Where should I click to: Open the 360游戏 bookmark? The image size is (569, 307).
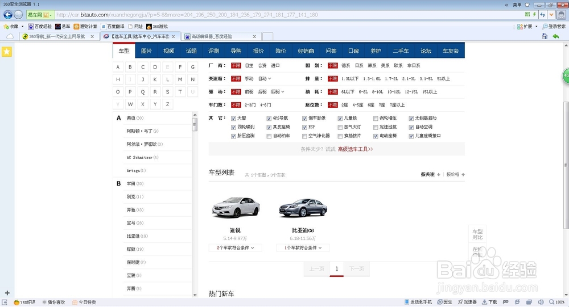pos(157,27)
